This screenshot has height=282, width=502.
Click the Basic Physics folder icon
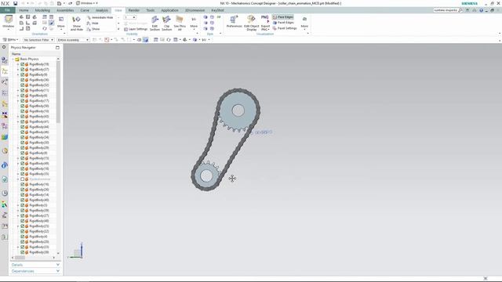point(17,60)
